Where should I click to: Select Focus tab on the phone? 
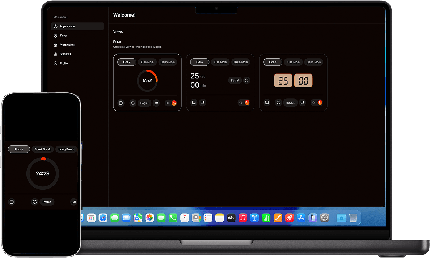[19, 149]
